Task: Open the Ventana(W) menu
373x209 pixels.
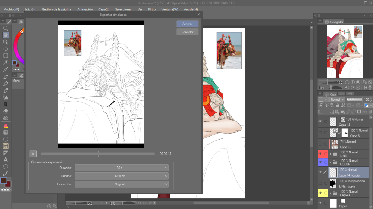Action: click(x=170, y=9)
